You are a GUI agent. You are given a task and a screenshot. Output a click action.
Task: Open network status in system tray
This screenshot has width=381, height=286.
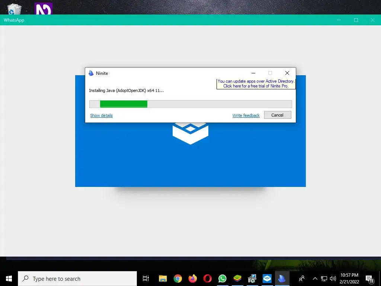click(x=324, y=279)
